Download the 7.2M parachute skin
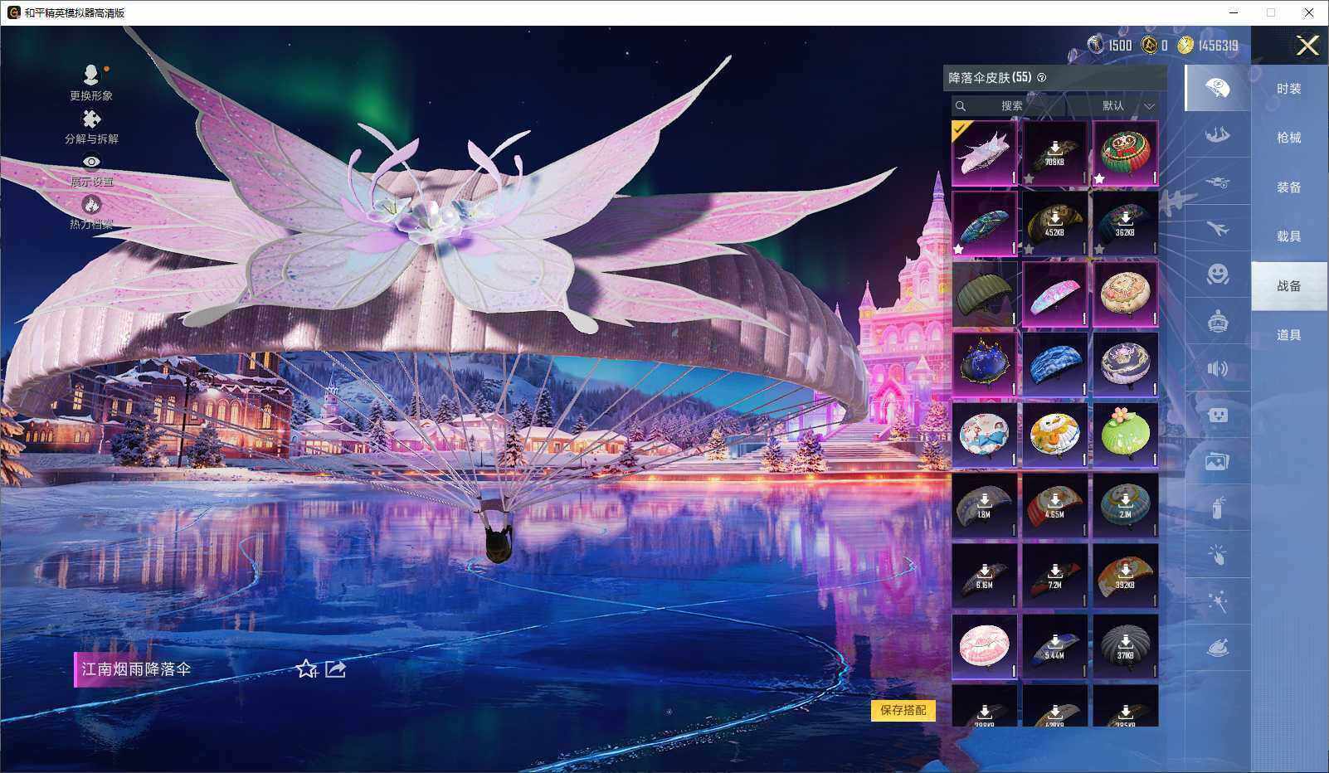Image resolution: width=1329 pixels, height=773 pixels. coord(1055,576)
